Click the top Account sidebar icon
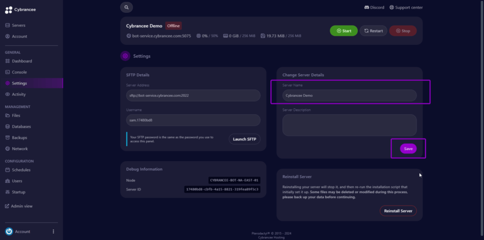This screenshot has width=484, height=240. click(8, 36)
